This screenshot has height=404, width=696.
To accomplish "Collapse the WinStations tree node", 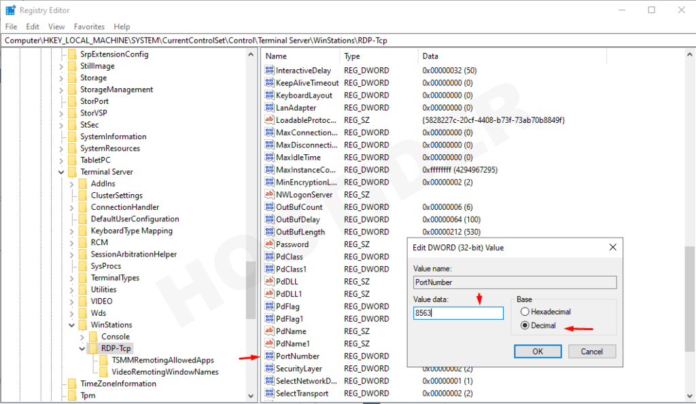I will click(72, 325).
